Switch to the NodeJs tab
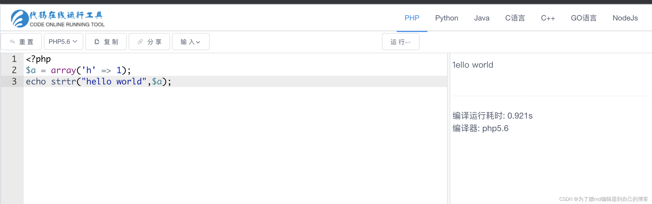 625,18
